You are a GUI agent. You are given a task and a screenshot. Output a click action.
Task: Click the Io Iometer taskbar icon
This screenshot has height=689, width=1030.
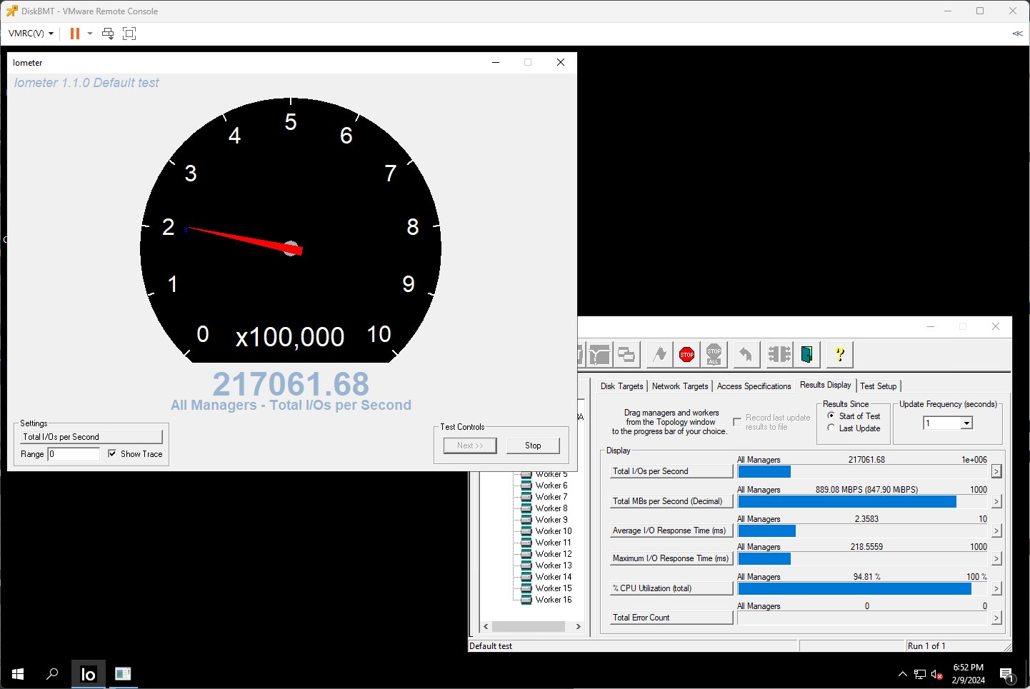[89, 674]
